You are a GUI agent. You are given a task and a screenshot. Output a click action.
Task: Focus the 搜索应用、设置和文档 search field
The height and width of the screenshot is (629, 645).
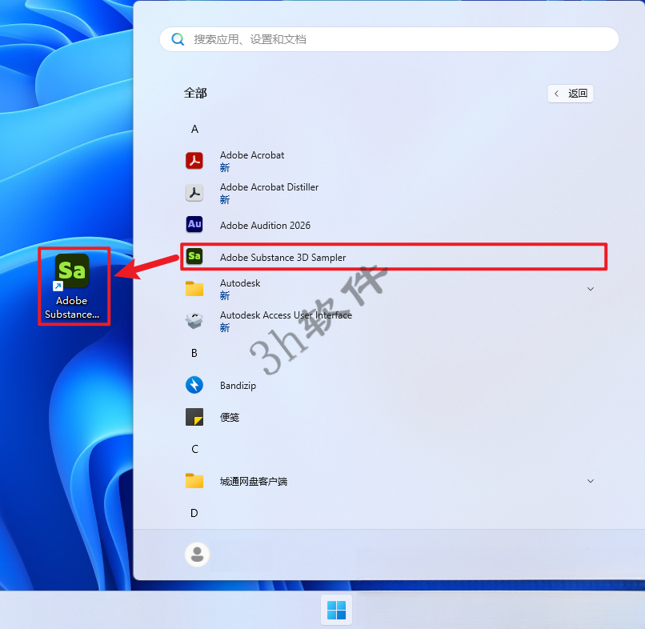389,39
